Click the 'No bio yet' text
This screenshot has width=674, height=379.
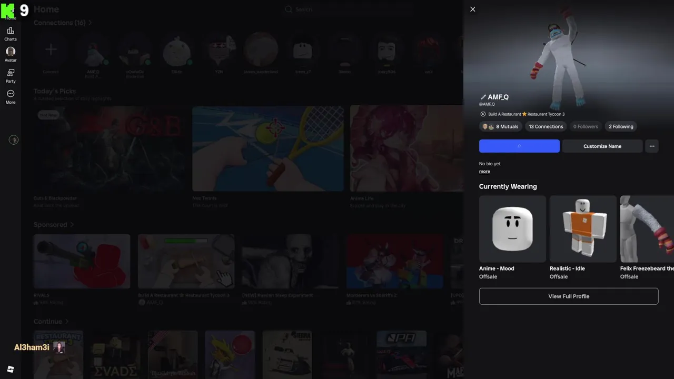pos(490,164)
